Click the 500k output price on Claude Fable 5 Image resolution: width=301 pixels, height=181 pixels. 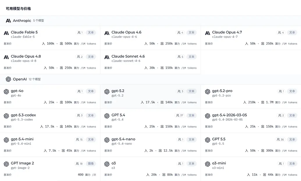pos(68,44)
